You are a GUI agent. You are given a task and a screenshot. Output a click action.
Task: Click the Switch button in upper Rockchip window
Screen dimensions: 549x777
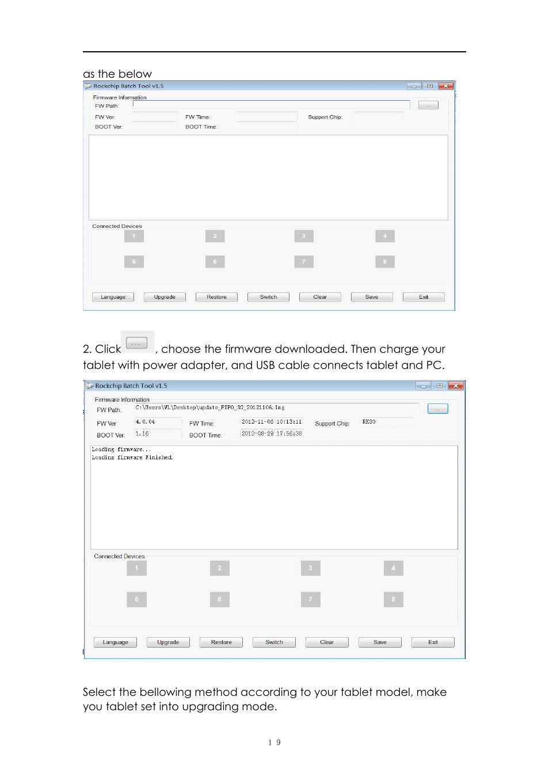point(268,297)
